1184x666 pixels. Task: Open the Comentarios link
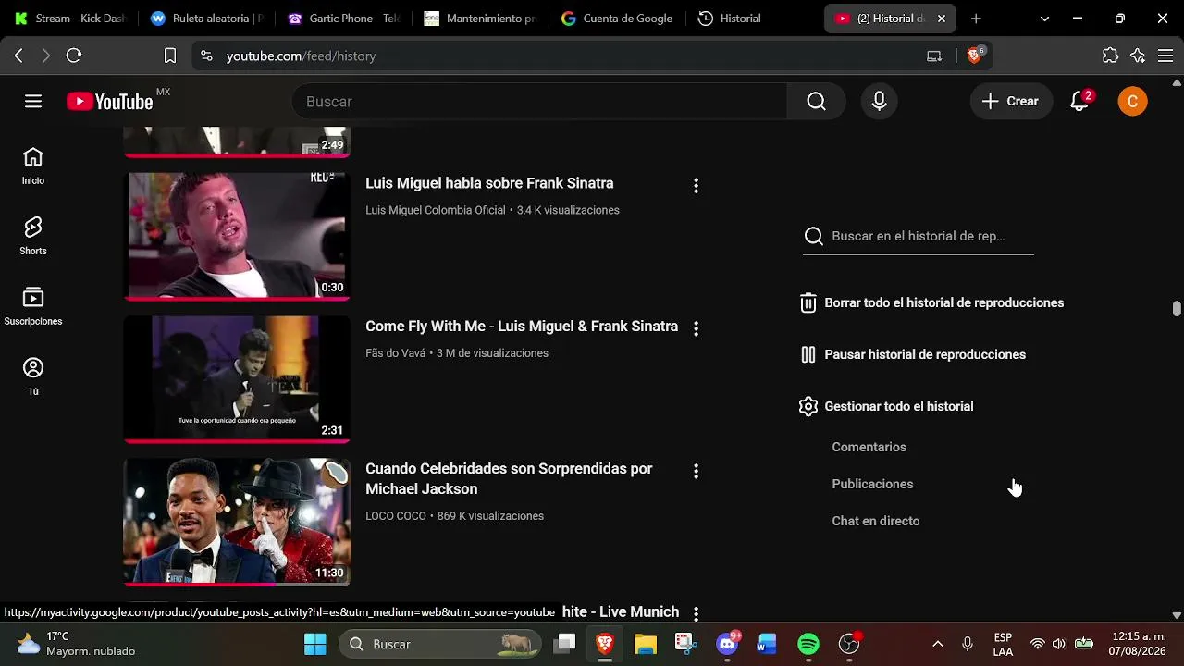pyautogui.click(x=869, y=447)
